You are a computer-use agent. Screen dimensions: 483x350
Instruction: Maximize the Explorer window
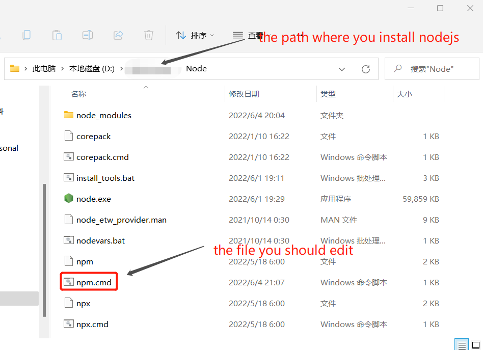coord(440,8)
